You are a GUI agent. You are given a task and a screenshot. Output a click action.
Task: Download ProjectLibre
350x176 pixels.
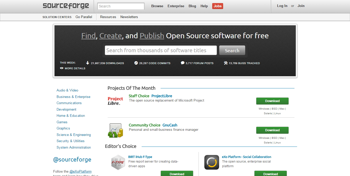click(x=272, y=101)
